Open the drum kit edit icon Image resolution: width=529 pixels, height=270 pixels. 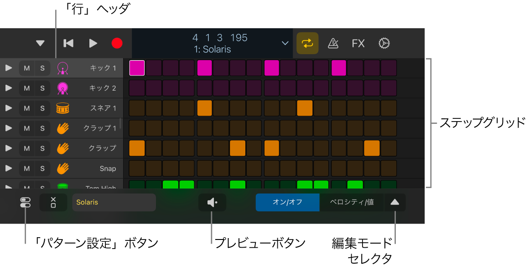(53, 202)
